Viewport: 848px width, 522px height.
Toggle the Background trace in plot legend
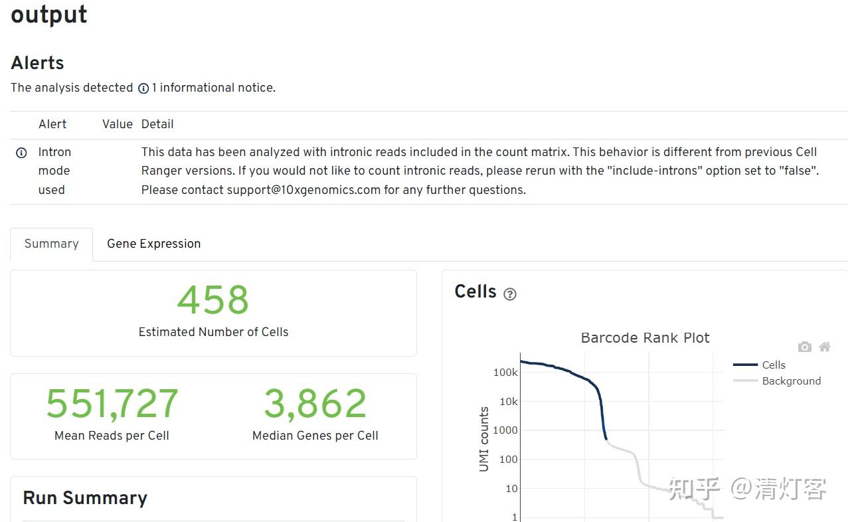[x=791, y=381]
